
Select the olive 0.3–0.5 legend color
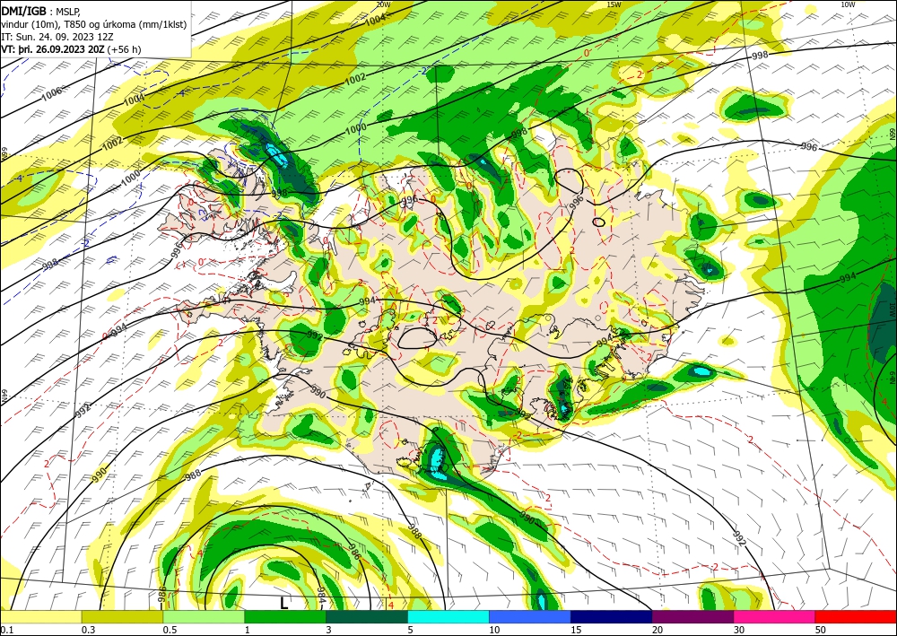click(x=122, y=616)
